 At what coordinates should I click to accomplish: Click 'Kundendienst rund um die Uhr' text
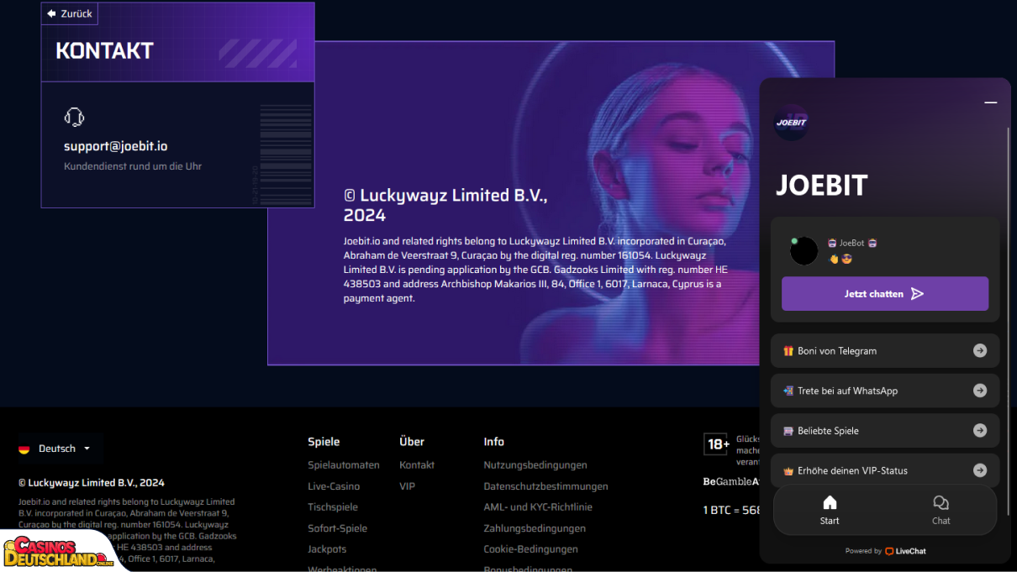point(133,166)
